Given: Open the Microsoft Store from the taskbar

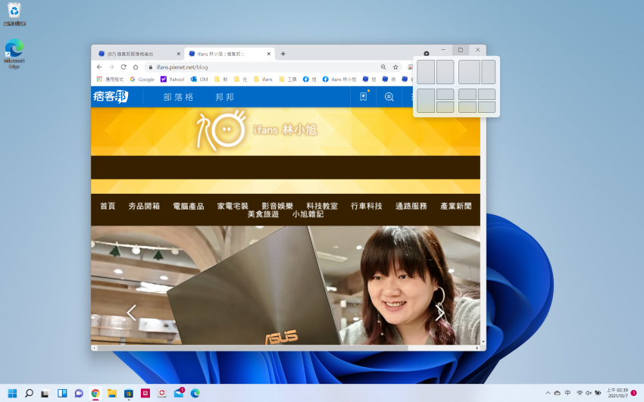Looking at the screenshot, I should [129, 394].
